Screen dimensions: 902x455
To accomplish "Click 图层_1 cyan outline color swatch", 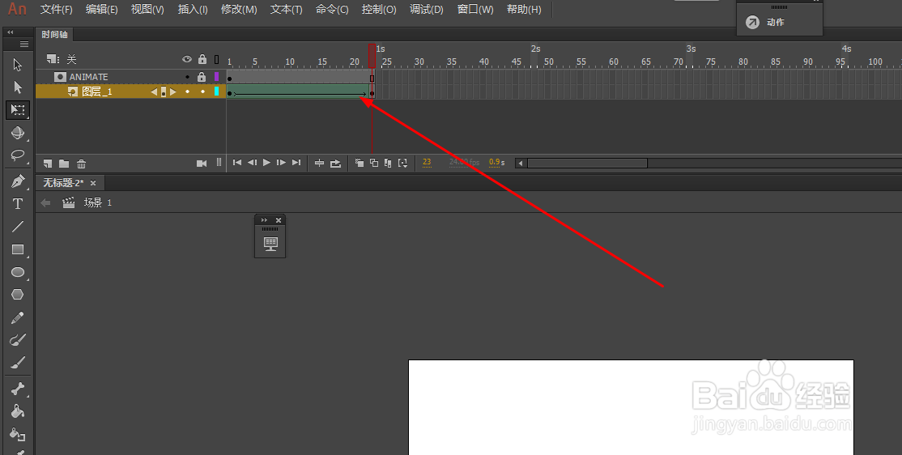I will [x=216, y=91].
